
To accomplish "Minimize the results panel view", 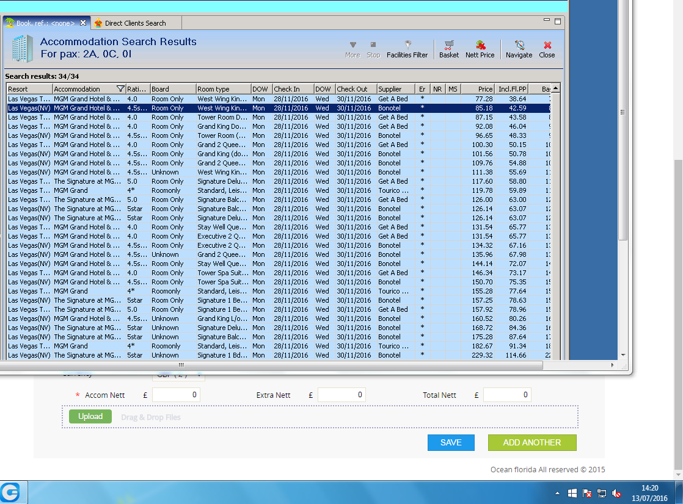I will [547, 21].
